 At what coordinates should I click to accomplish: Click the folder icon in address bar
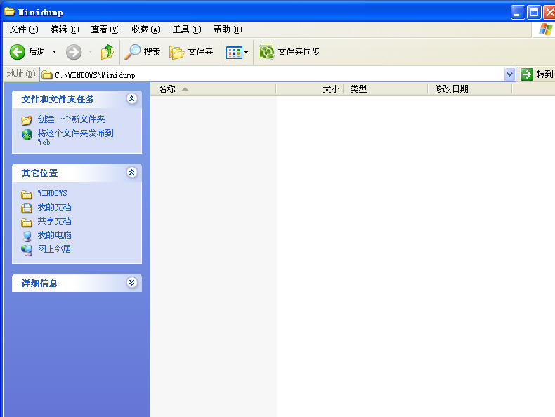coord(47,75)
